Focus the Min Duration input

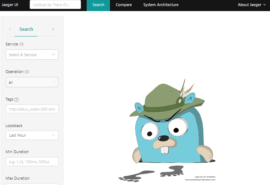pos(32,162)
